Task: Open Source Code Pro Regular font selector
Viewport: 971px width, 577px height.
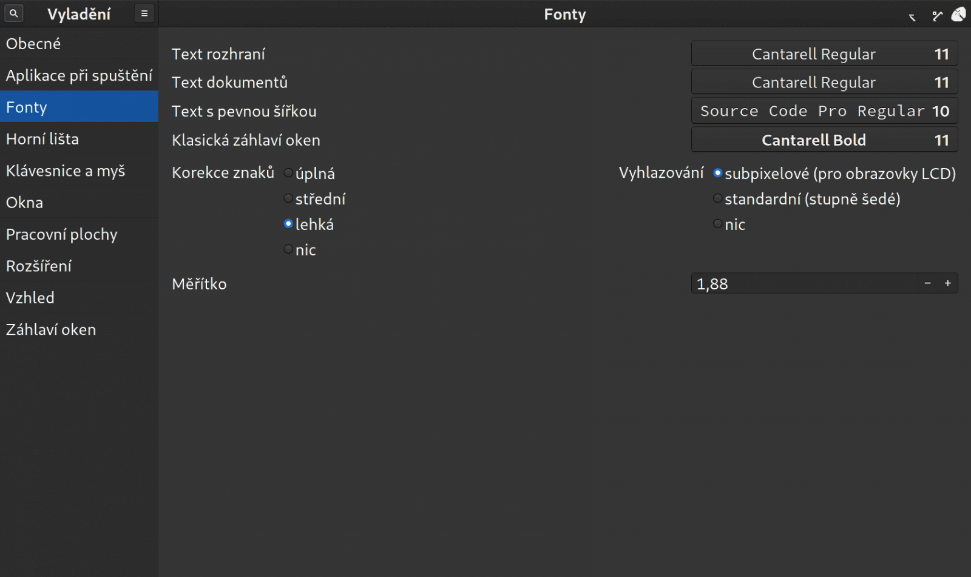Action: tap(824, 111)
